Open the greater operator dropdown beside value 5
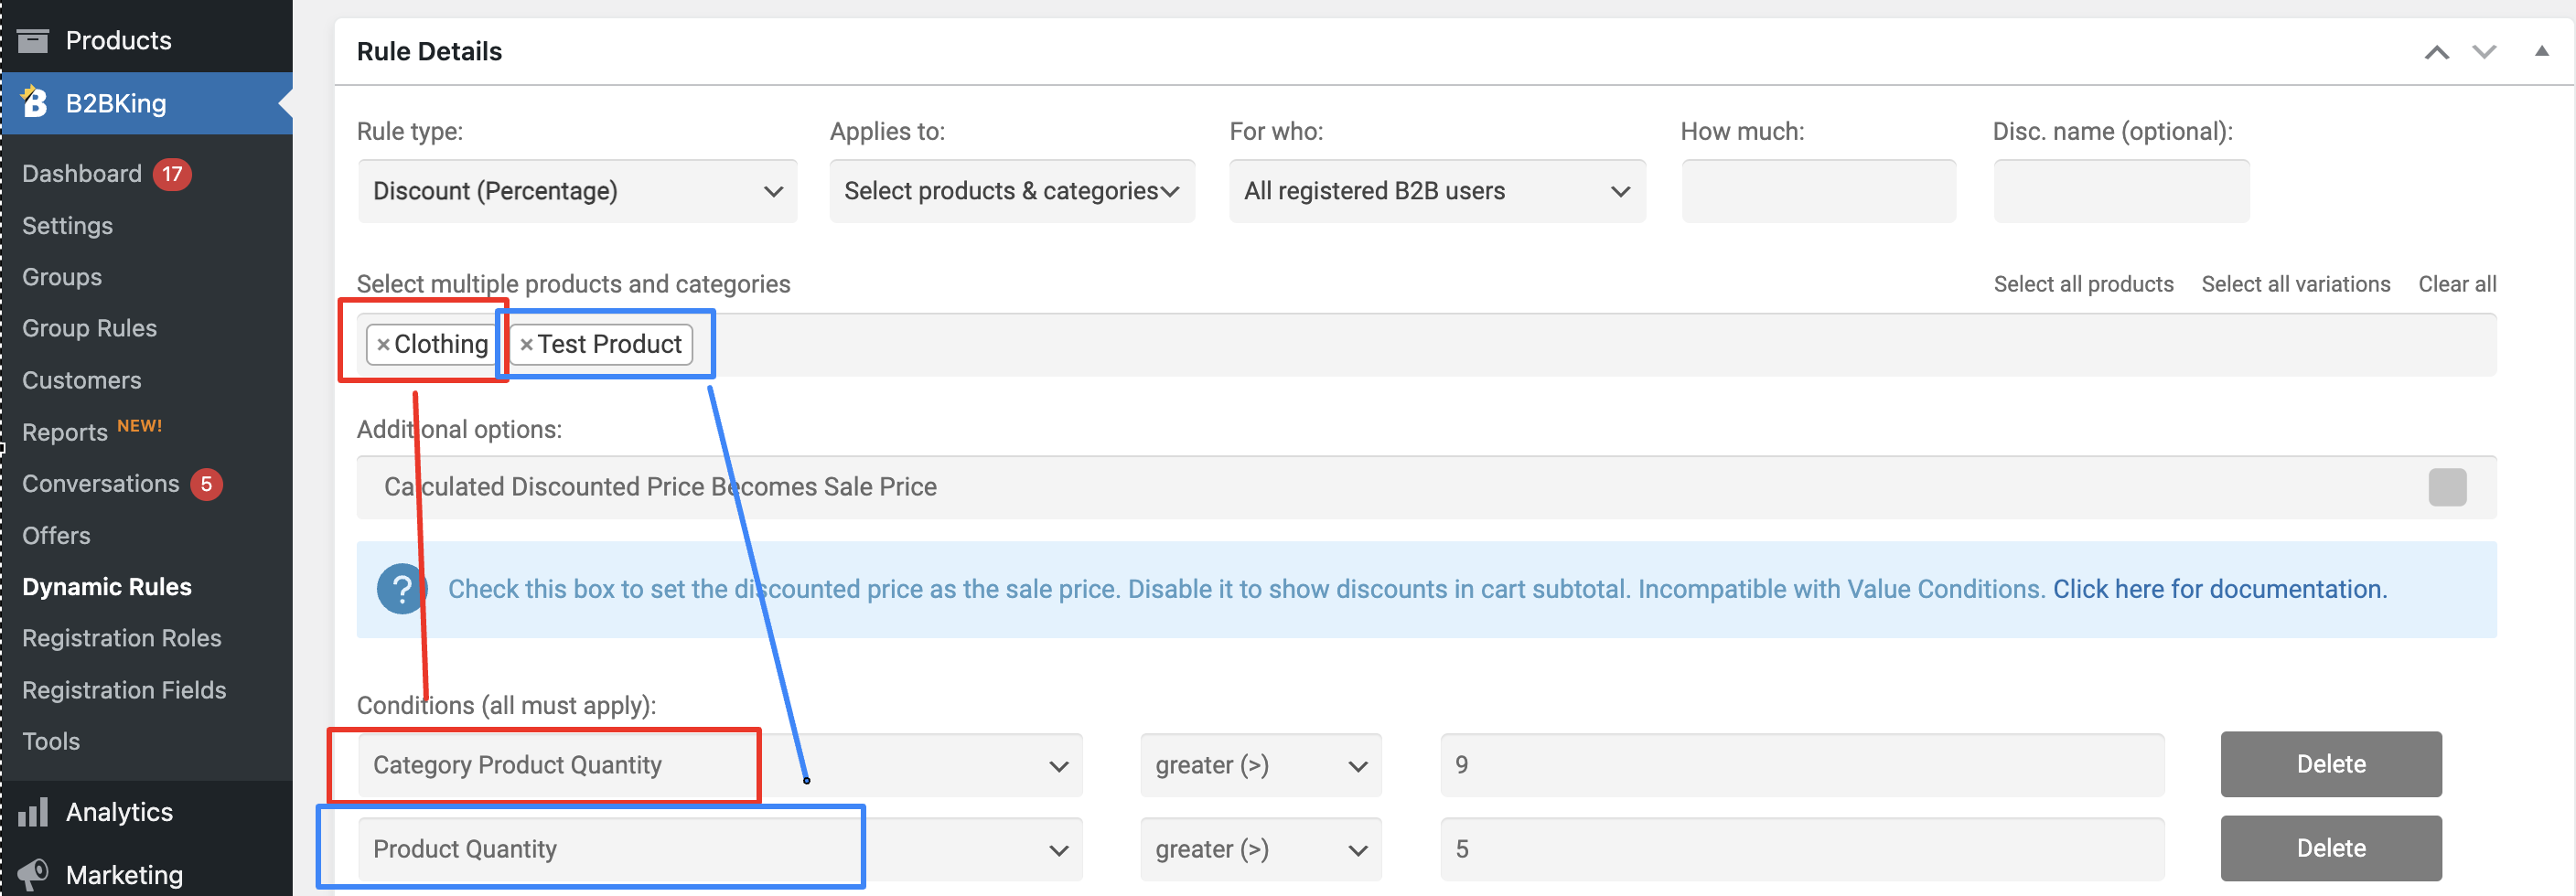Viewport: 2576px width, 896px height. coord(1261,849)
